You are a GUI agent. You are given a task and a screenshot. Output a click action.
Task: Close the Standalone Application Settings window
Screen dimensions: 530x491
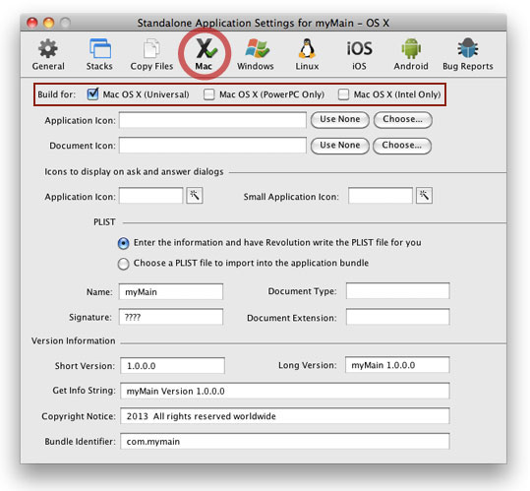[x=32, y=23]
